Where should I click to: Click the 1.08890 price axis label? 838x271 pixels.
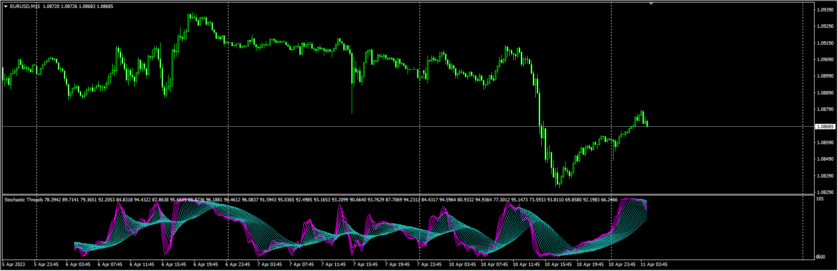tap(825, 93)
